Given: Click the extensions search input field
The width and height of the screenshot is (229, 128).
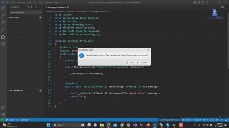Looking at the screenshot, I should click(x=26, y=12).
